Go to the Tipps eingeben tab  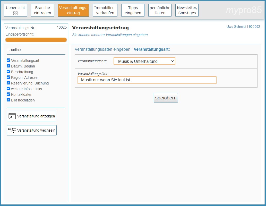(x=133, y=10)
